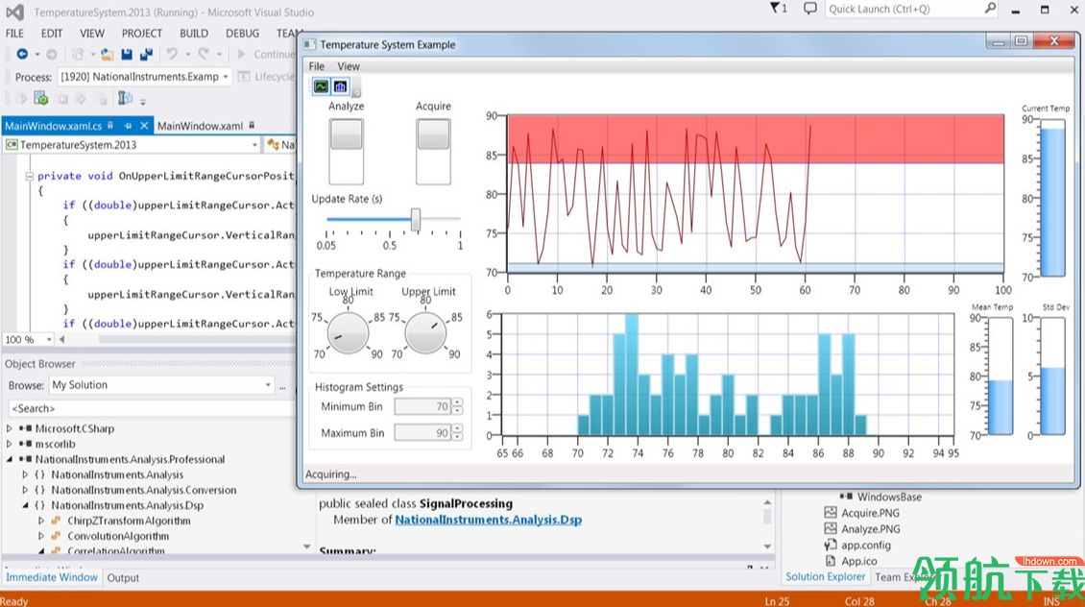Screen dimensions: 1085x607
Task: Decrement the Maximum Bin stepper
Action: click(x=457, y=437)
